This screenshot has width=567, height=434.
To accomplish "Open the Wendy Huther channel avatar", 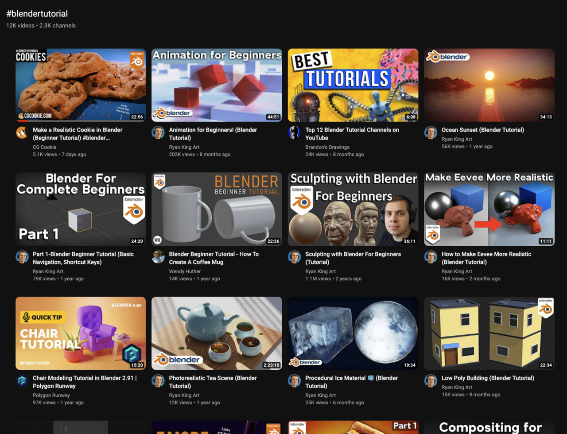I will [158, 257].
